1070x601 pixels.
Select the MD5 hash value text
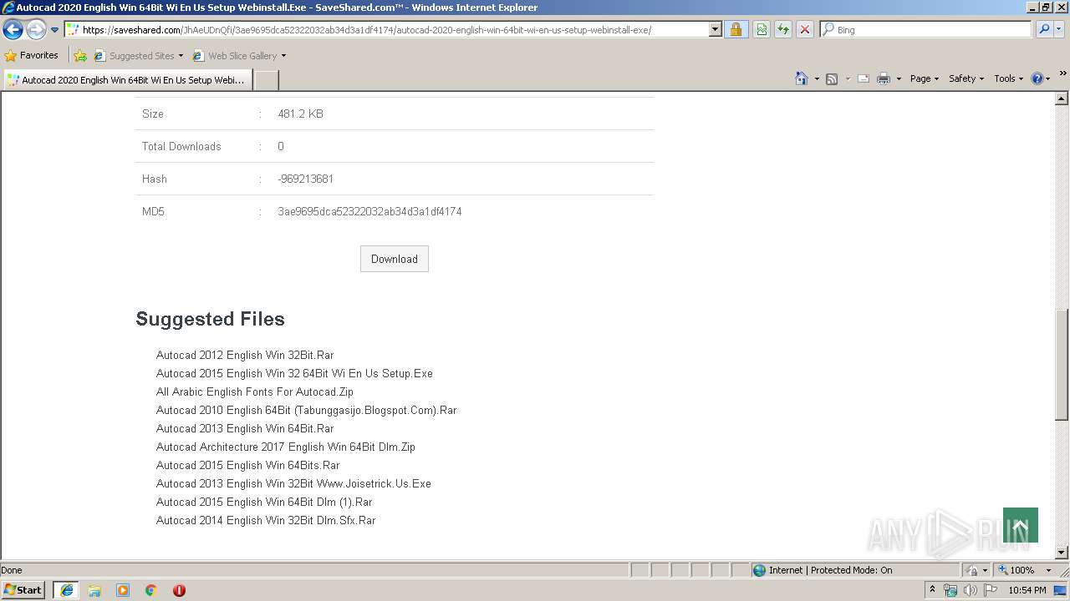(369, 211)
